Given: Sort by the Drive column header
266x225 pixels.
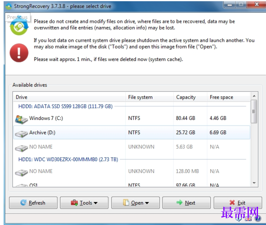Looking at the screenshot, I should click(69, 97).
